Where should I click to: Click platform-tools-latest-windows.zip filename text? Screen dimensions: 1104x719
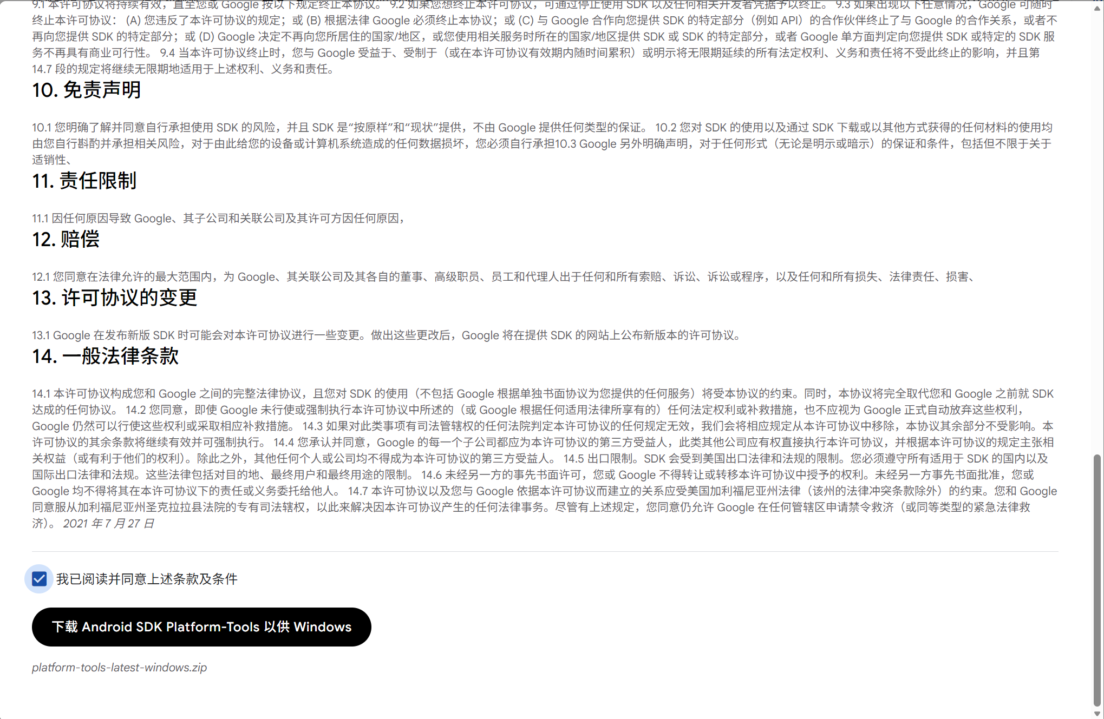[x=119, y=667]
